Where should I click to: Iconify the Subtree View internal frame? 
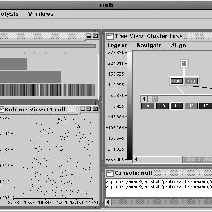82,109
